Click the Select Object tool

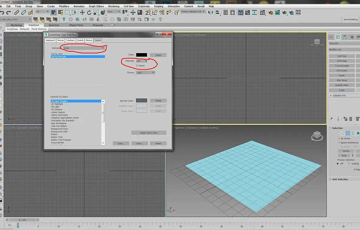tap(54, 13)
